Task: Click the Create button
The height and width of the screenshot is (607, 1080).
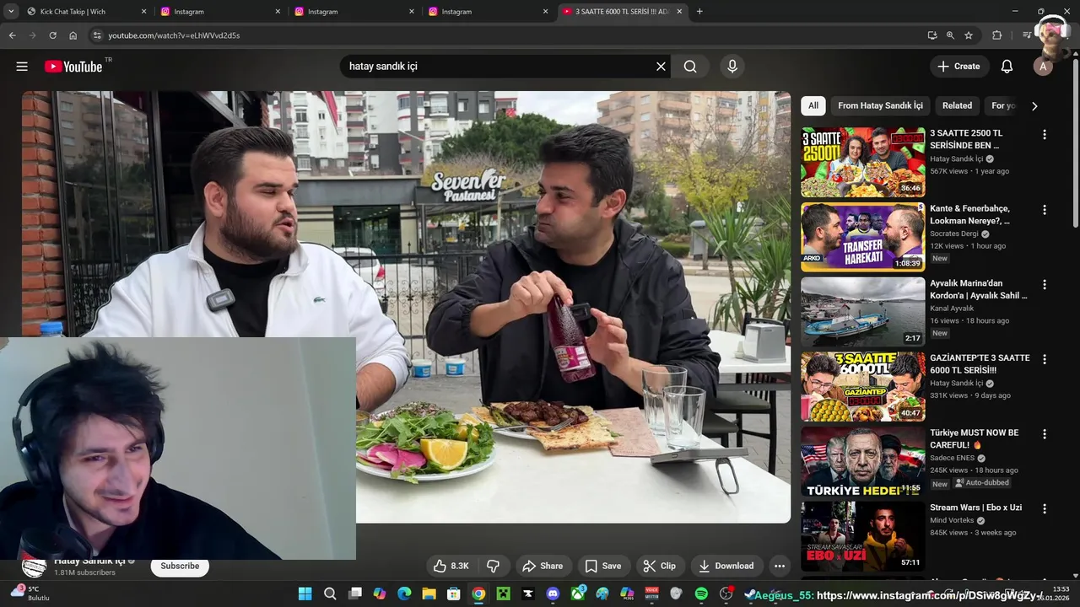Action: [959, 67]
